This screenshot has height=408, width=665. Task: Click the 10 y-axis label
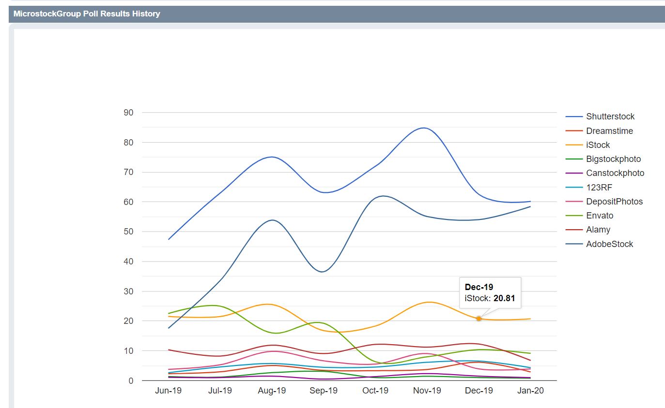(129, 351)
